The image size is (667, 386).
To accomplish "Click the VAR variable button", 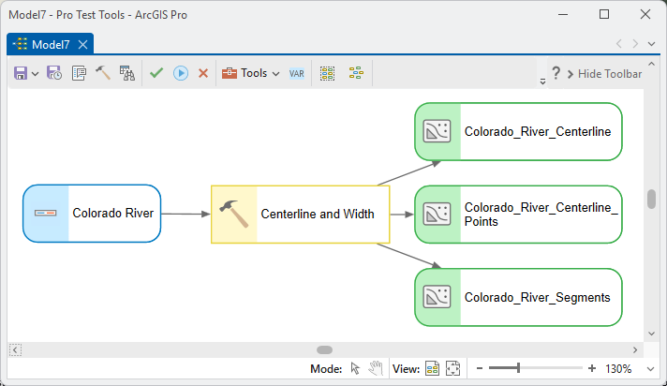I will click(x=296, y=74).
